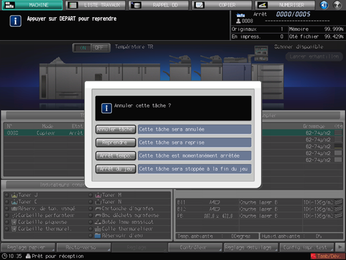Click 'Cette tâche est momentanément arrêtée'
This screenshot has height=260, width=346.
pyautogui.click(x=189, y=155)
